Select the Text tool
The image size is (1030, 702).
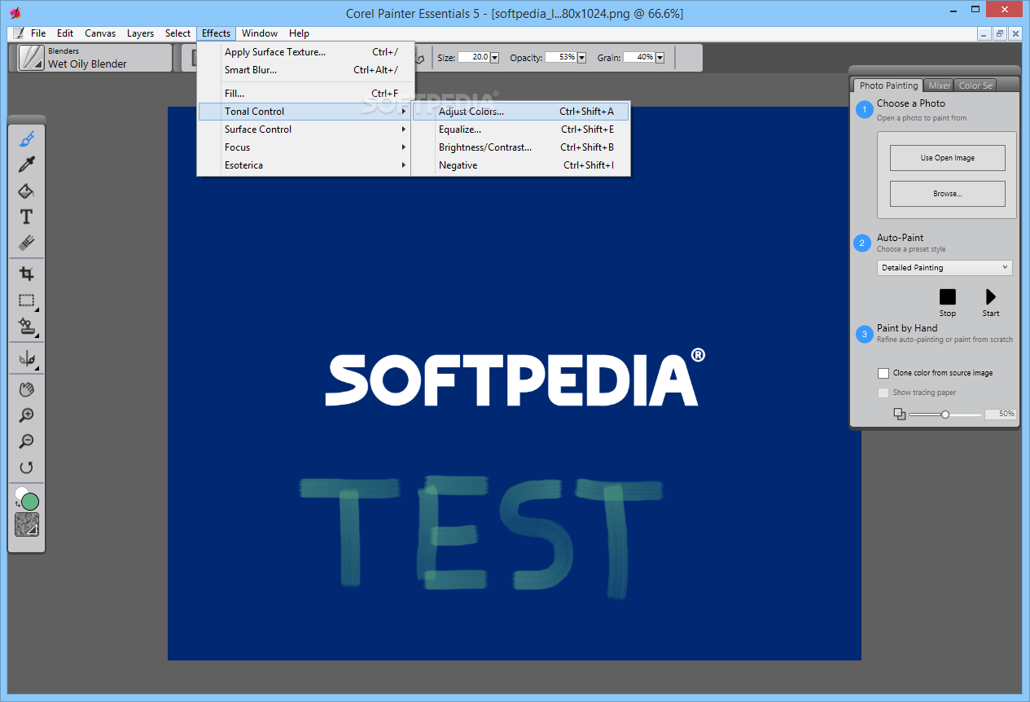(27, 216)
